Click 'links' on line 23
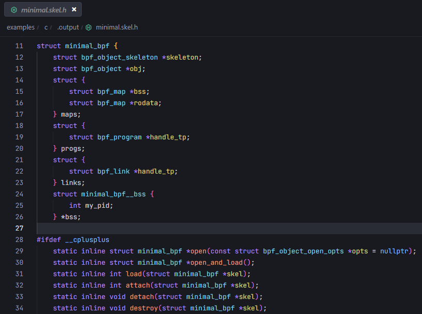 71,183
